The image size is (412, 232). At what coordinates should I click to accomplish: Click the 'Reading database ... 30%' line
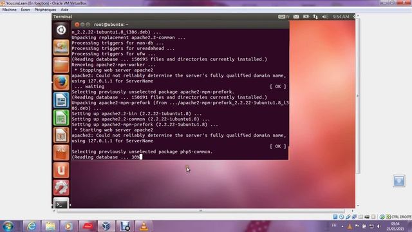point(106,157)
